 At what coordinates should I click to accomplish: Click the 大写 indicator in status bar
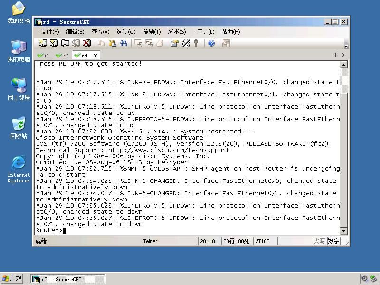point(319,241)
